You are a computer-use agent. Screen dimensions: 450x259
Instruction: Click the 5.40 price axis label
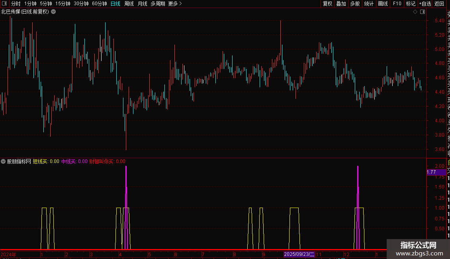click(439, 21)
